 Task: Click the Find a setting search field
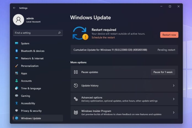[x=38, y=33]
